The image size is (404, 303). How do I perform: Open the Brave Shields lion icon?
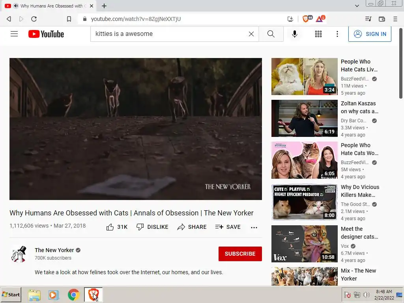pos(306,19)
